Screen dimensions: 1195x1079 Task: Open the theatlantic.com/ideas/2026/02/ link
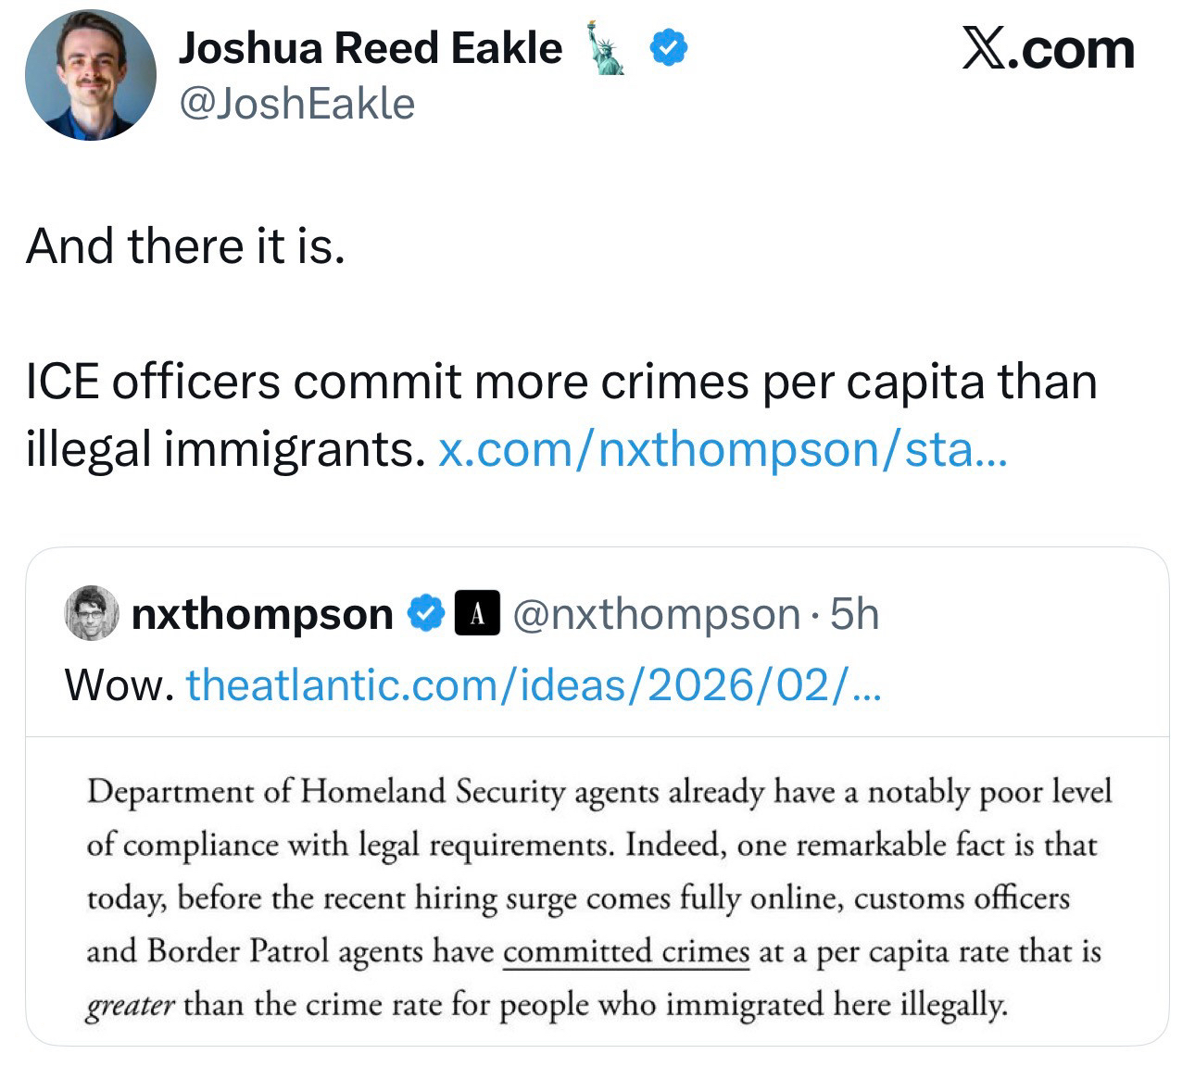tap(534, 685)
